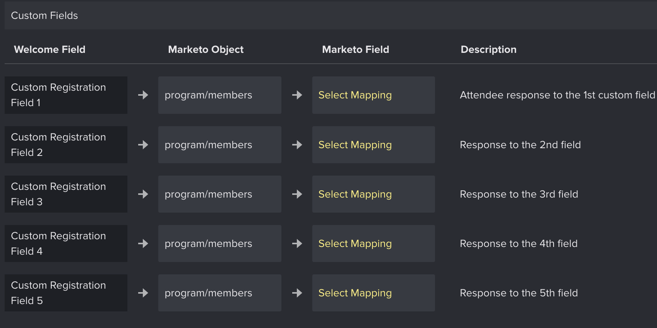Open Select Mapping for Custom Registration Field 2
Viewport: 657px width, 328px height.
point(374,145)
